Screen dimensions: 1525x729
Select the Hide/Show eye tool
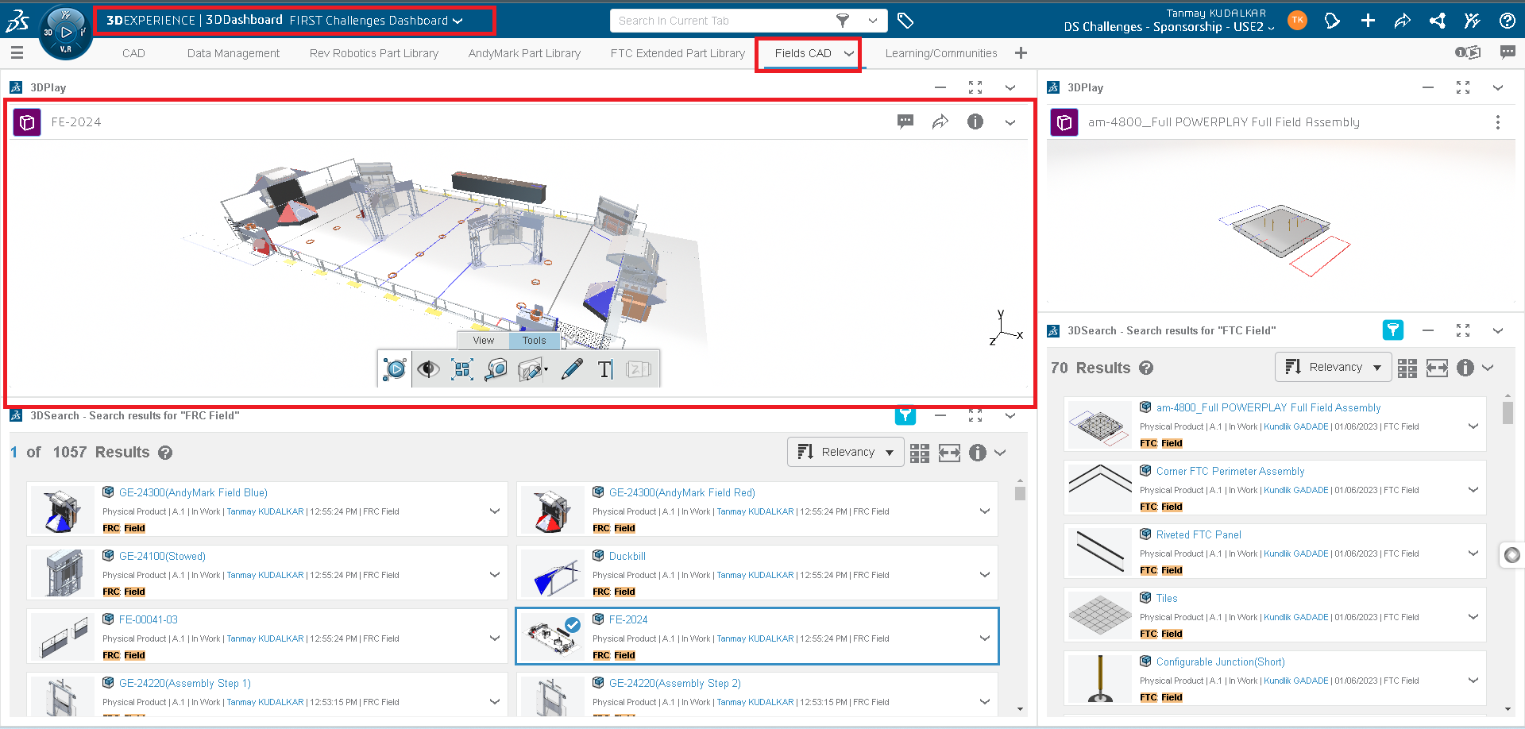(429, 368)
